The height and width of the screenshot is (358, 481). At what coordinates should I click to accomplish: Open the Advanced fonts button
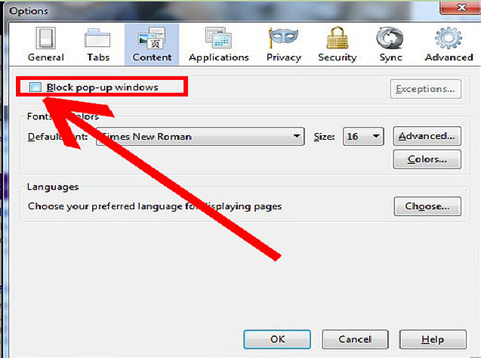pyautogui.click(x=427, y=136)
